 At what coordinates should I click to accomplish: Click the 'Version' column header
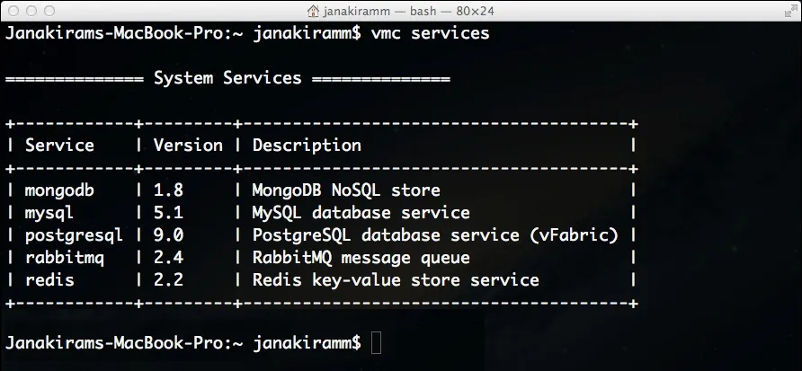click(x=188, y=146)
